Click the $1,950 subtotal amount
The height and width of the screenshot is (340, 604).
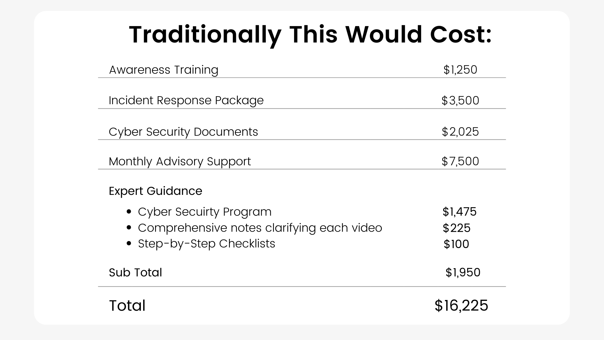click(463, 273)
